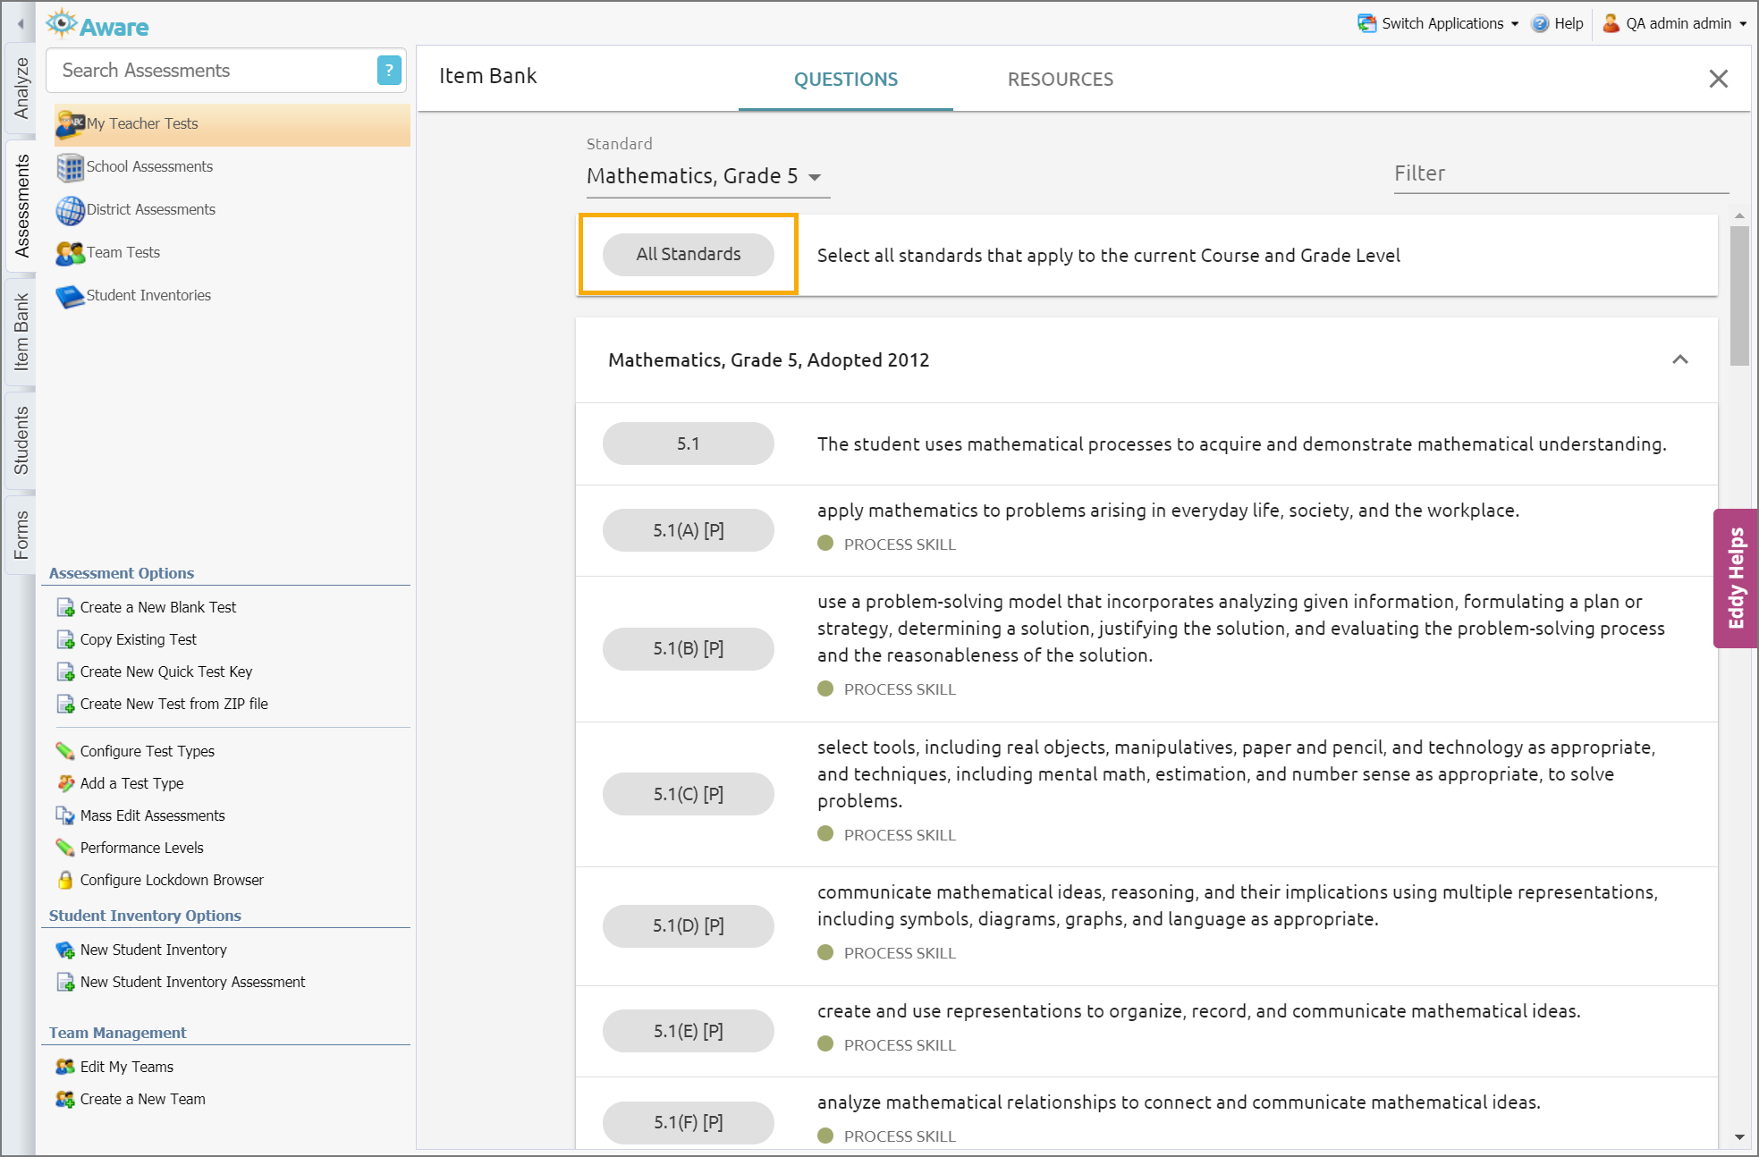Click the Create a New Blank Test icon
1759x1157 pixels.
tap(65, 608)
